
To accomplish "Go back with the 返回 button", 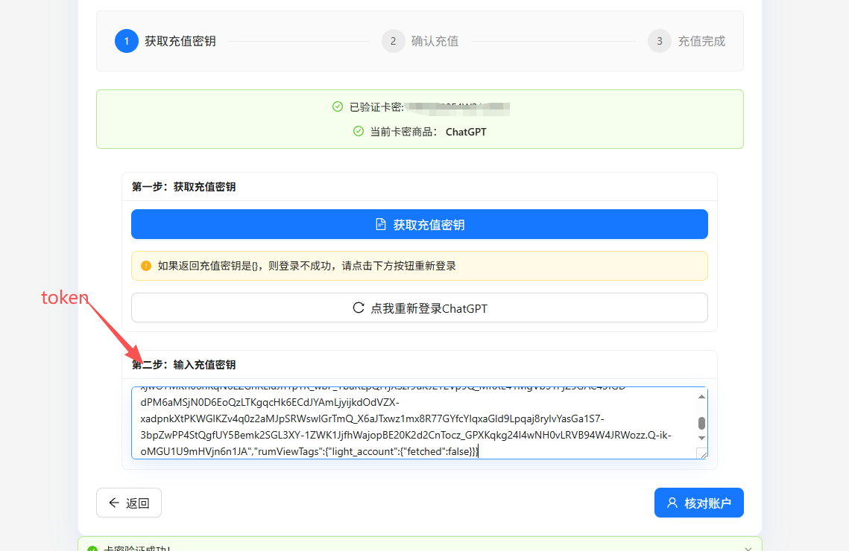I will click(x=129, y=503).
